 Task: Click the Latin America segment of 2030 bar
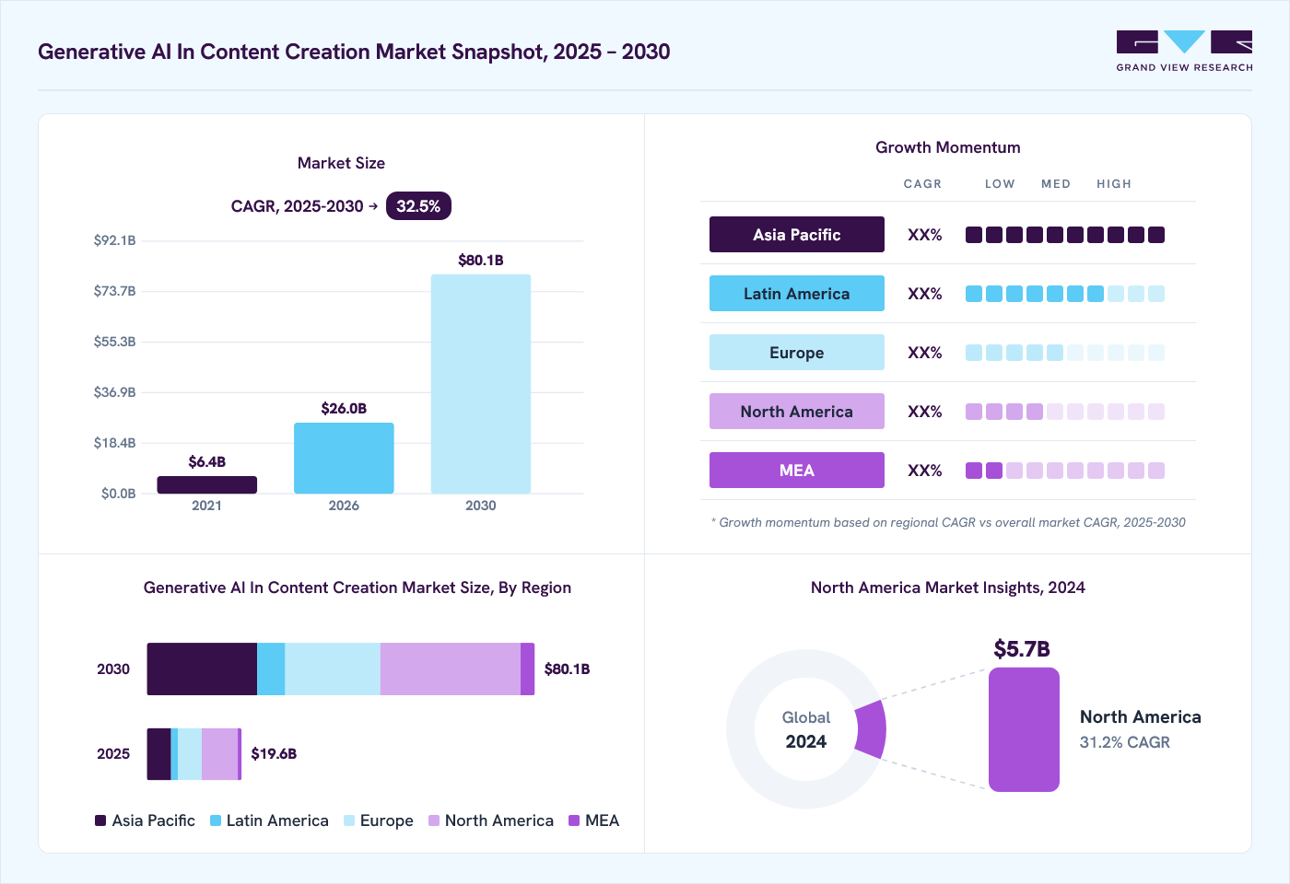pos(271,669)
